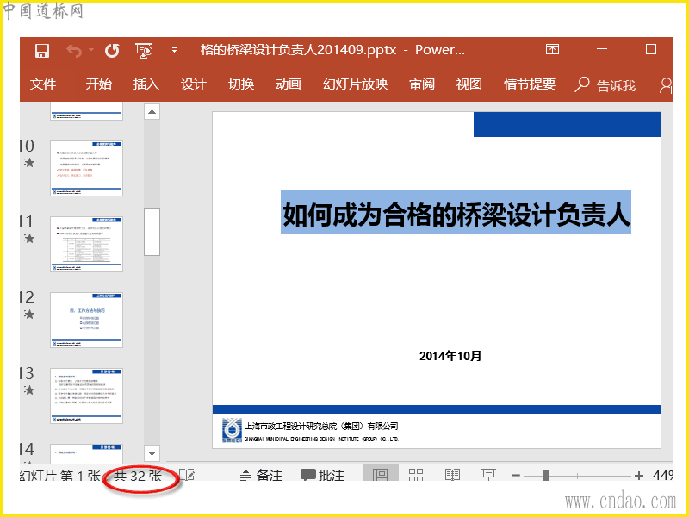
Task: Click the spell check book icon in status bar
Action: coord(187,476)
